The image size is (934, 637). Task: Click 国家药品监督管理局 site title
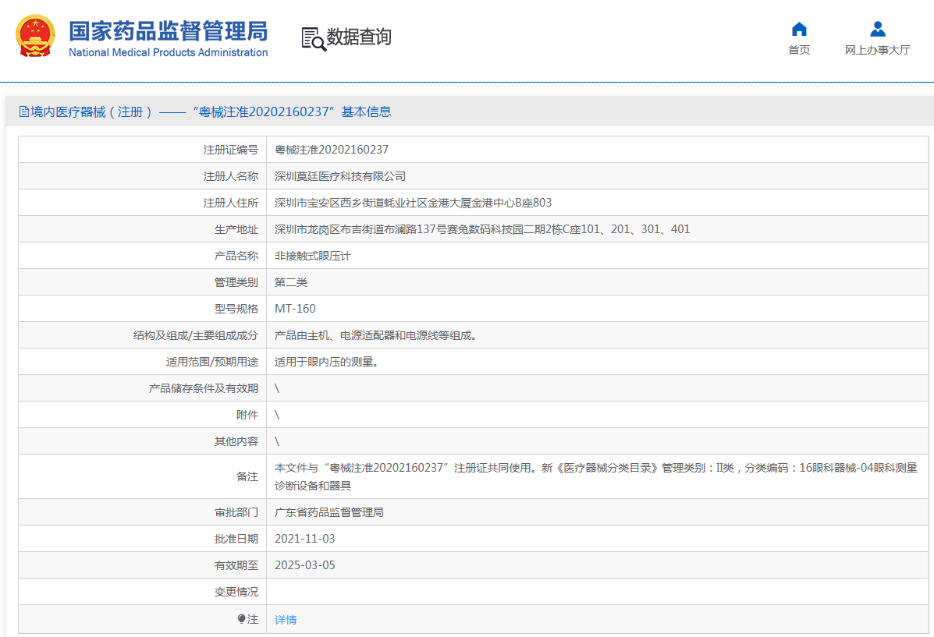click(168, 31)
